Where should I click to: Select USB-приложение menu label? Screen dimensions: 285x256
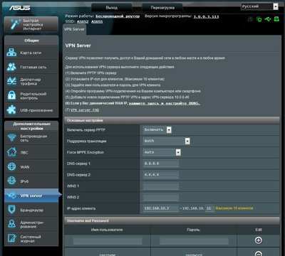pyautogui.click(x=36, y=110)
